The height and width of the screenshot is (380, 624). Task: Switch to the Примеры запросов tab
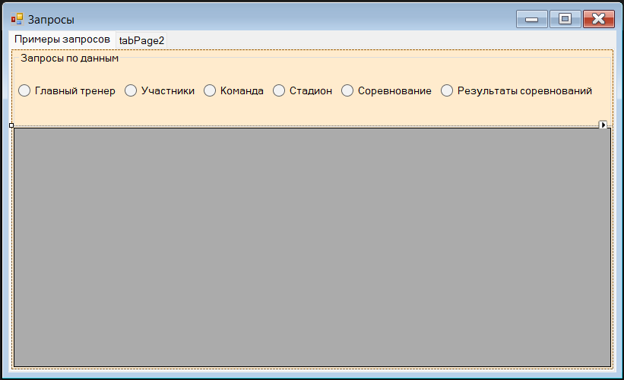point(62,40)
